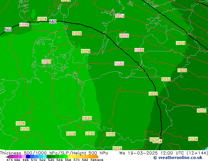Viewport: 208px width, 161px height.
Task: Click the white-background 1024 isobar label
Action: click(120, 16)
